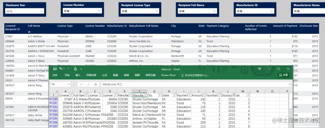
Task: Expand the formula bar with chevron
Action: (290, 84)
